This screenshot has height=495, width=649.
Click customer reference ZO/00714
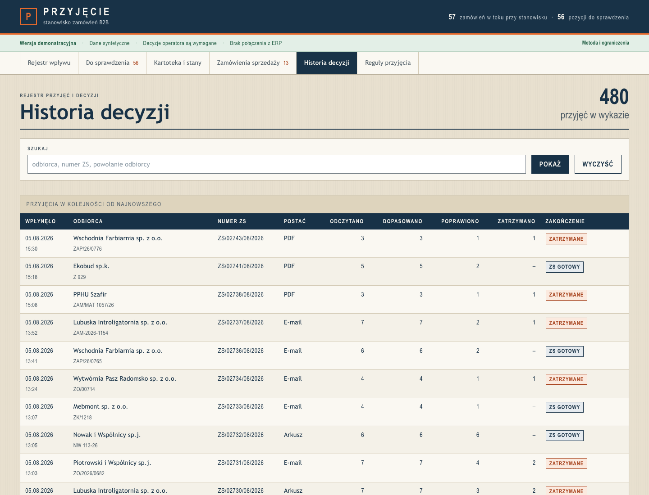pyautogui.click(x=84, y=389)
